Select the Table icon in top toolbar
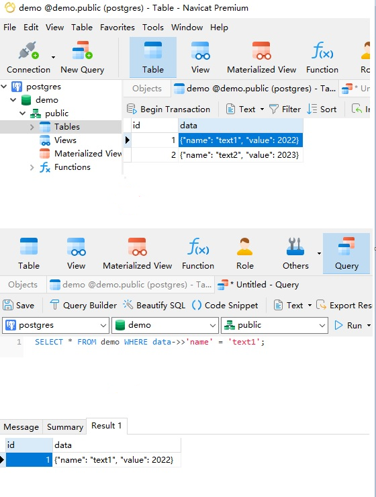The image size is (376, 497). [153, 58]
